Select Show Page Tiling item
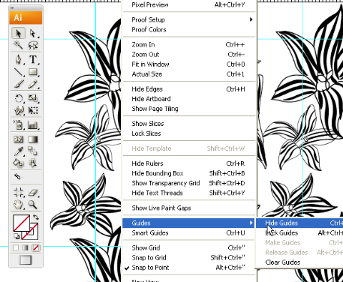 point(189,109)
